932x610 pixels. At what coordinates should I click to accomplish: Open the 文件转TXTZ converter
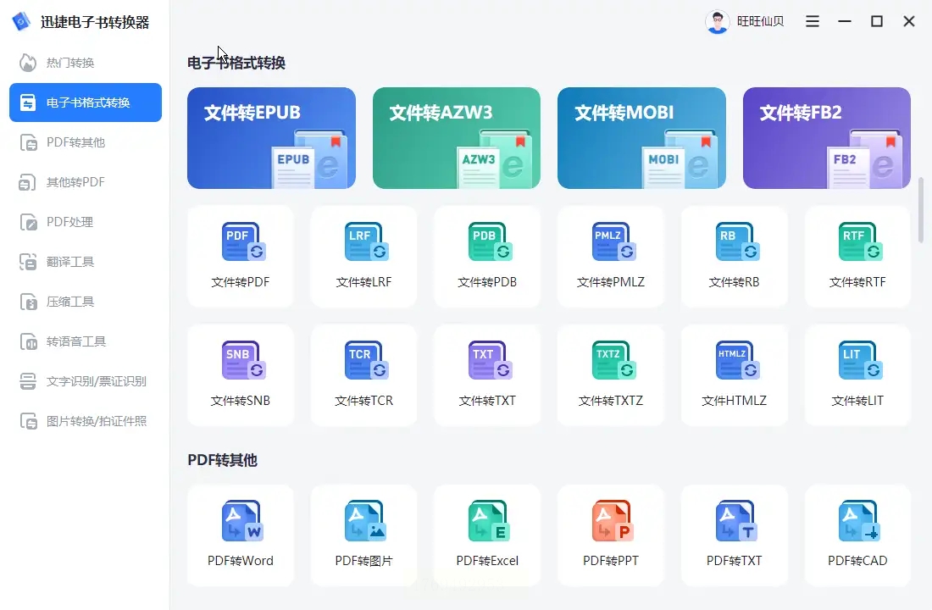click(610, 375)
